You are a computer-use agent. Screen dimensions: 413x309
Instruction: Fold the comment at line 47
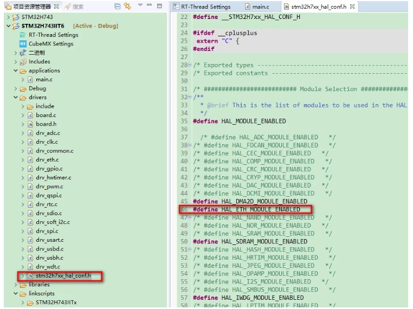(190, 217)
